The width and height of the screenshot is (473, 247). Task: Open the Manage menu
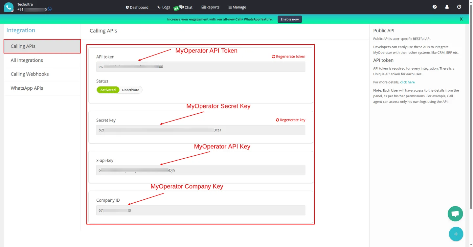pos(237,7)
